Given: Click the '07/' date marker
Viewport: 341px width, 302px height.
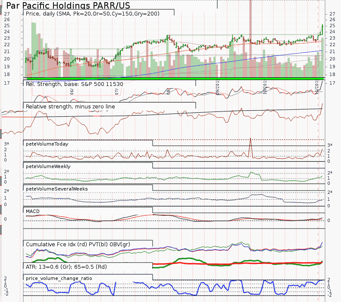Looking at the screenshot, I should pyautogui.click(x=116, y=92).
